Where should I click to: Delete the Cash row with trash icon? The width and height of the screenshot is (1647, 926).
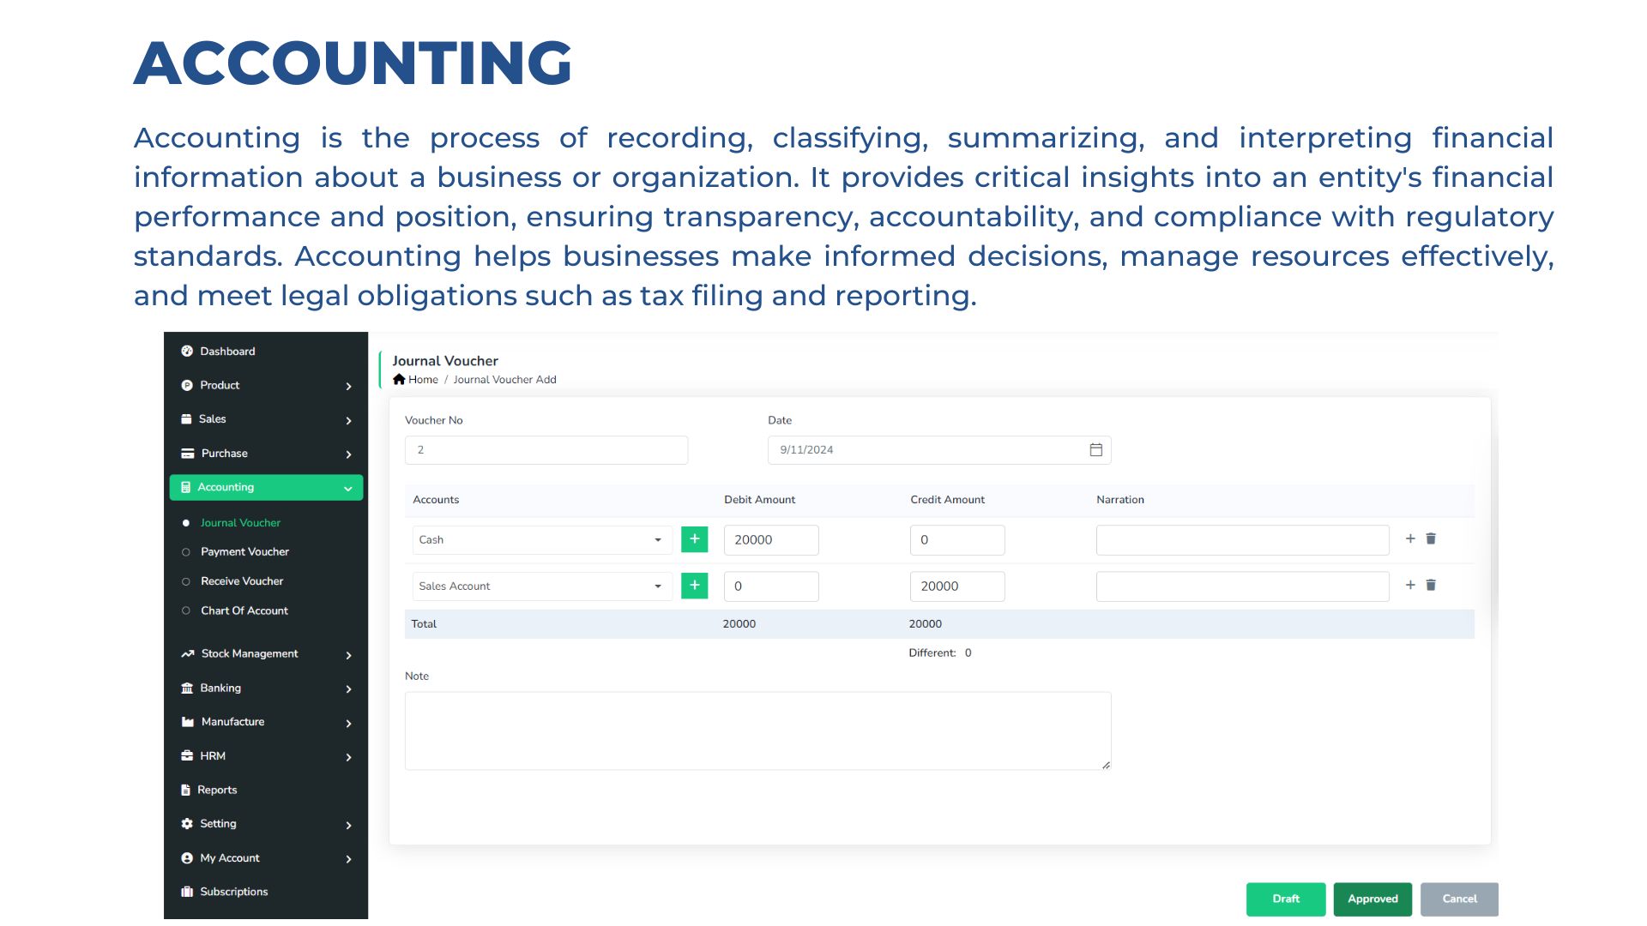1431,538
